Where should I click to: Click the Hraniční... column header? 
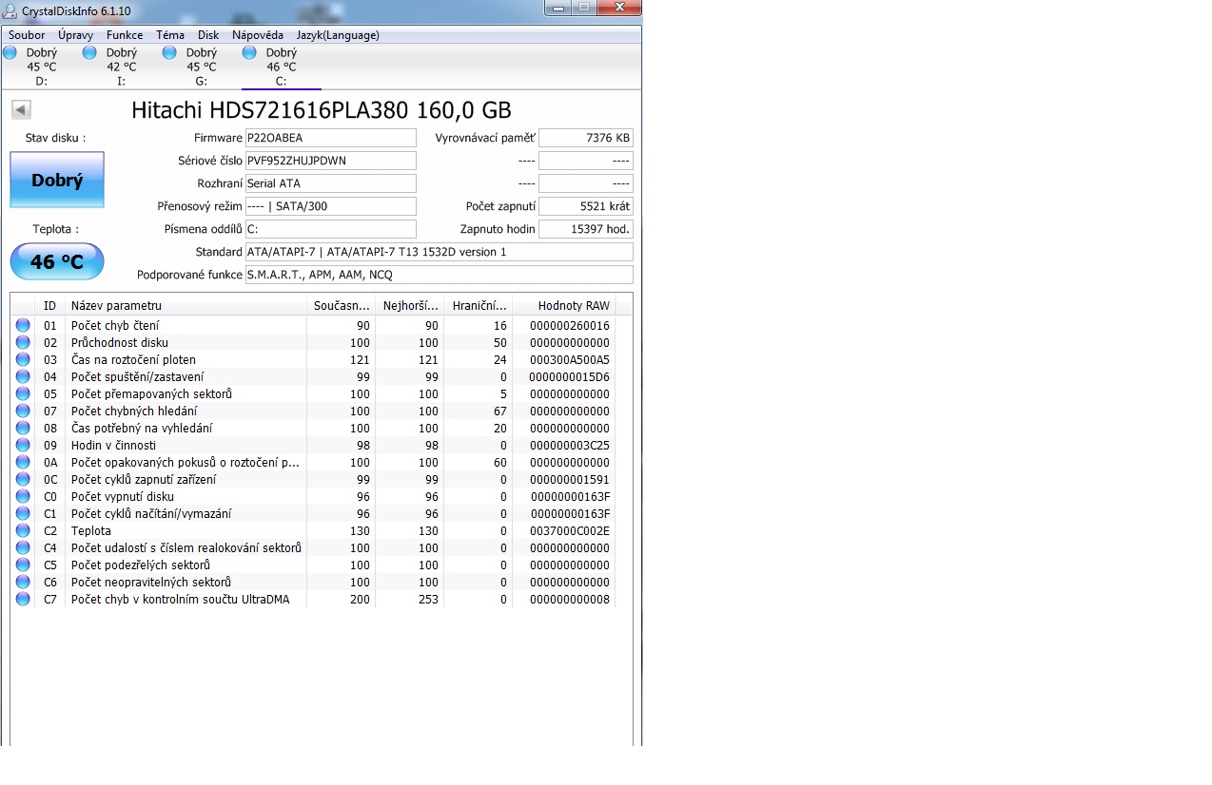[x=479, y=305]
